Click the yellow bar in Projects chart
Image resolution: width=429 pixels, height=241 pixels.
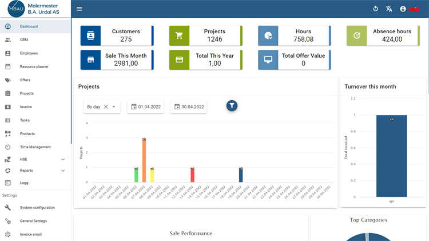[152, 175]
